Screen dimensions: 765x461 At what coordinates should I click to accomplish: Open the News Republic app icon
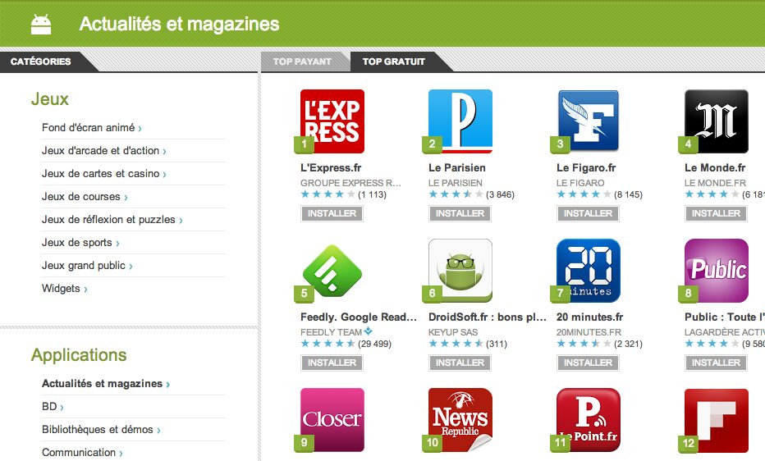tap(460, 419)
